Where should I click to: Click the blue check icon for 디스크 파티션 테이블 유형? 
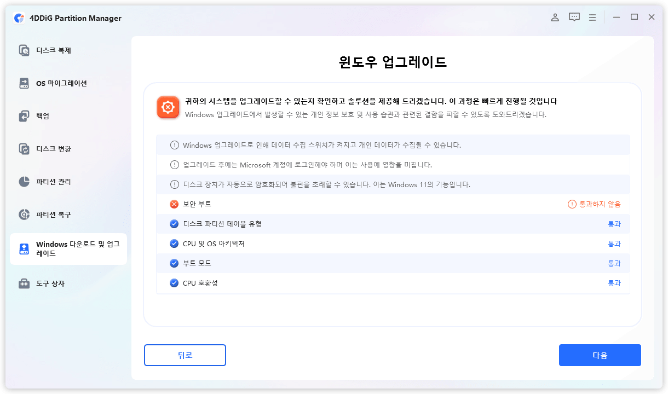[x=174, y=224]
